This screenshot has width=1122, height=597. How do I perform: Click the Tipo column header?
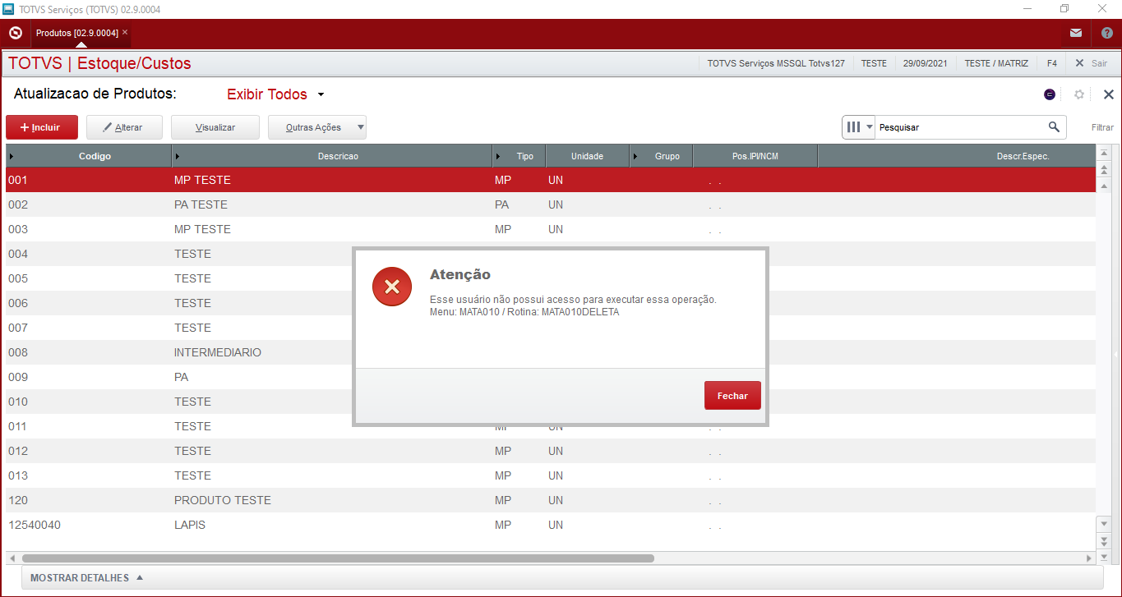(x=519, y=156)
